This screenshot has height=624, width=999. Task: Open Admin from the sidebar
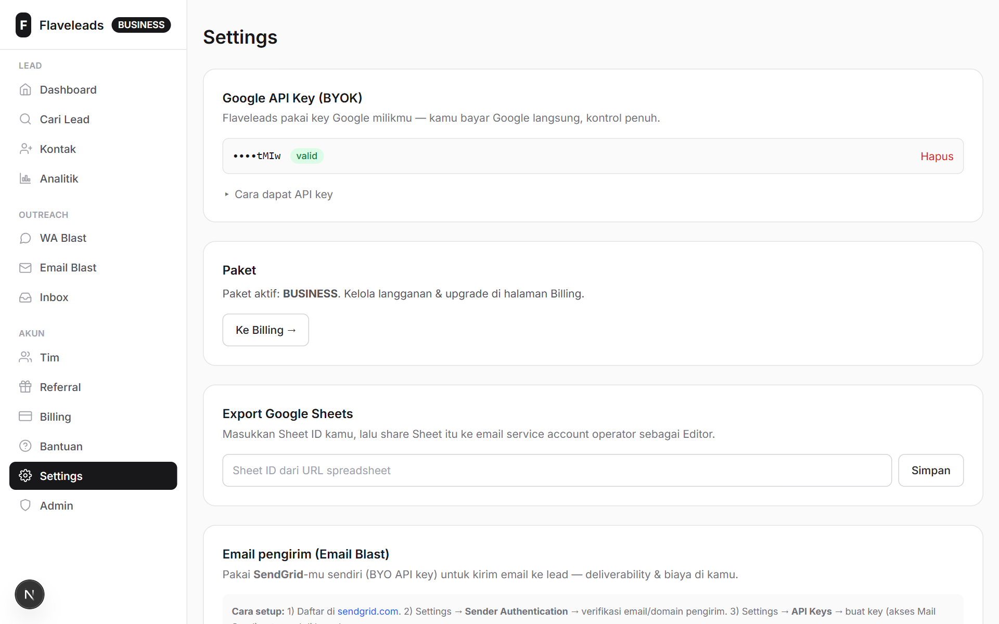pyautogui.click(x=93, y=505)
